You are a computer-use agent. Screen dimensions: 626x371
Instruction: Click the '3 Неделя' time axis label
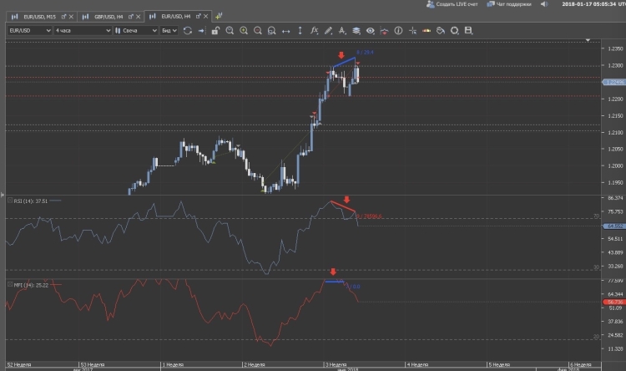coord(336,364)
